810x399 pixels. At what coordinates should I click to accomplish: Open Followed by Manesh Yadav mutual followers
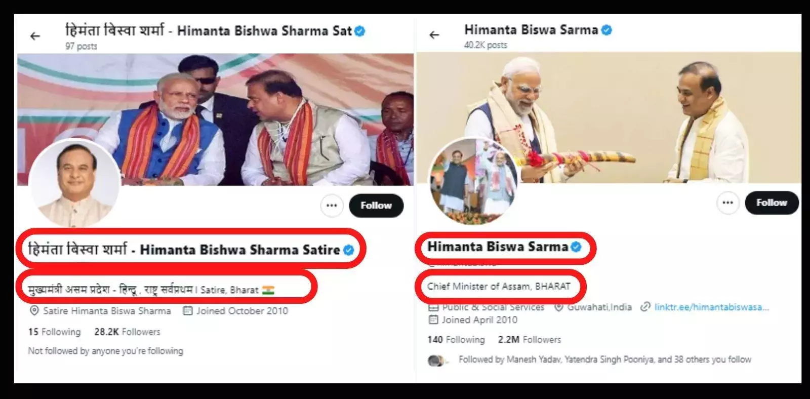pyautogui.click(x=605, y=360)
